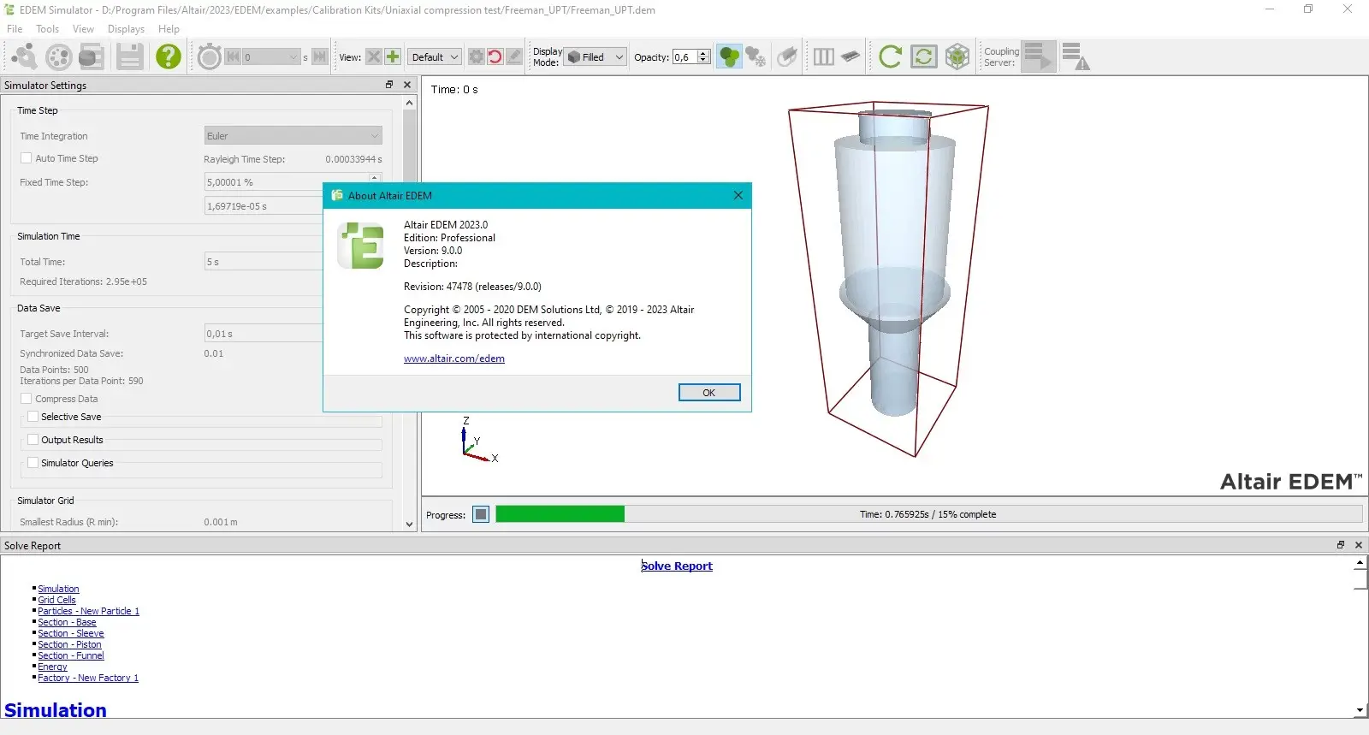Go to Section - Sleeve link
The width and height of the screenshot is (1369, 735).
tap(71, 633)
